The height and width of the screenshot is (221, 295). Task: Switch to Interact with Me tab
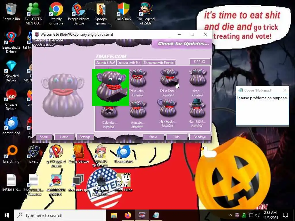[129, 63]
